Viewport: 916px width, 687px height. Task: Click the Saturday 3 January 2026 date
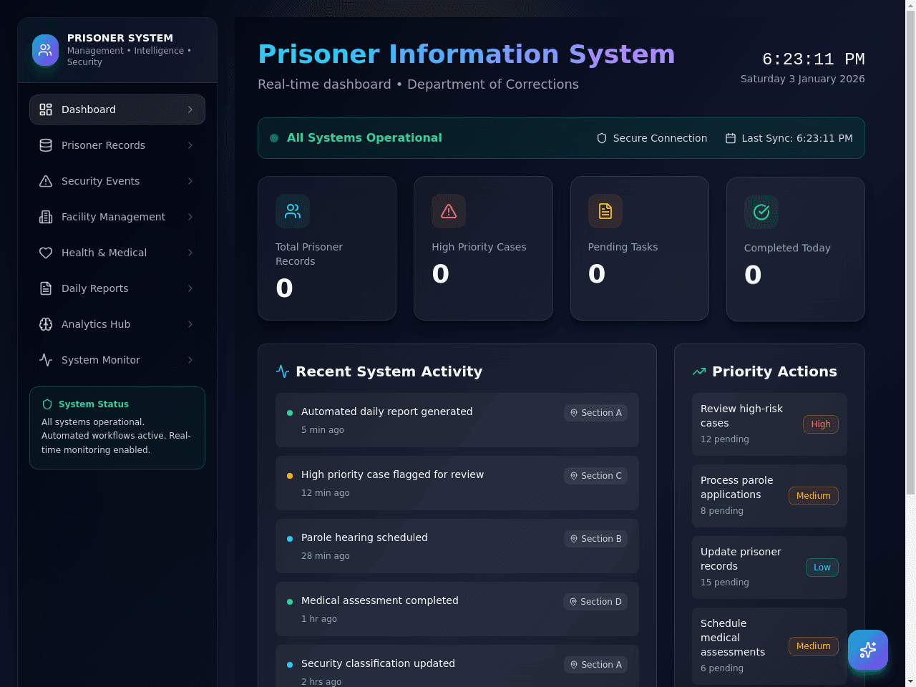(802, 79)
